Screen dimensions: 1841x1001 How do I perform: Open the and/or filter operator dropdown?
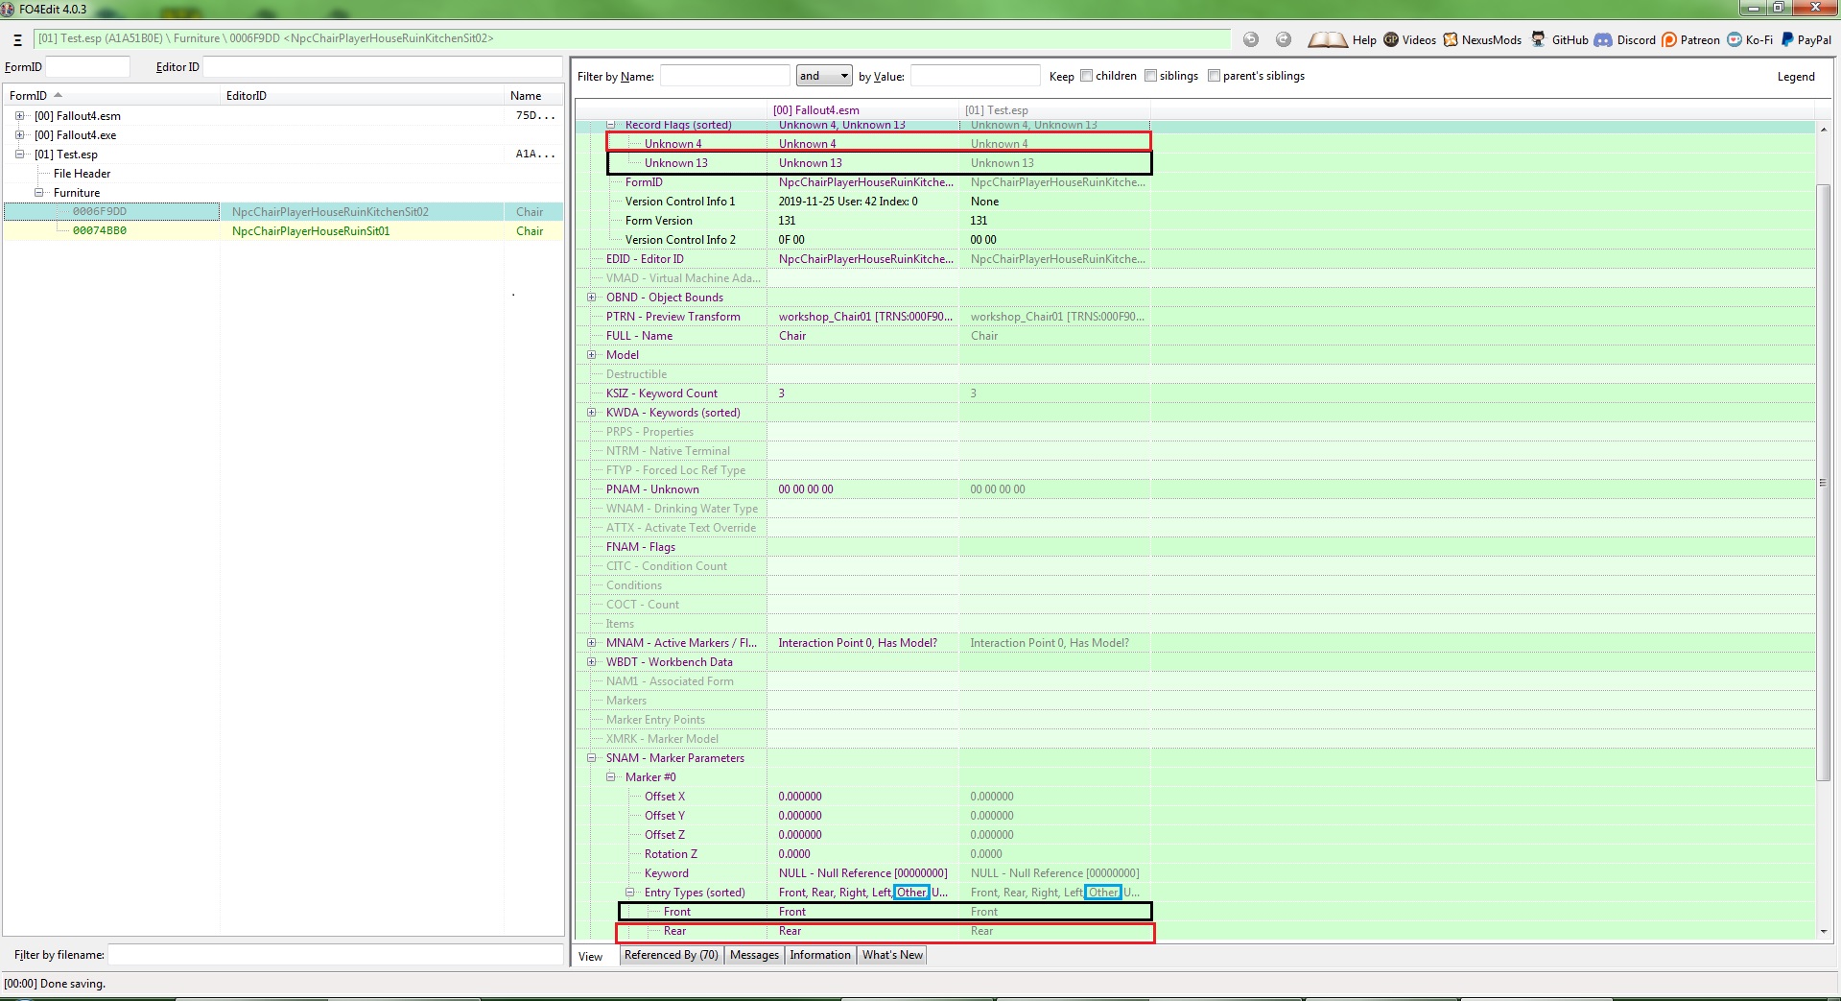click(824, 76)
